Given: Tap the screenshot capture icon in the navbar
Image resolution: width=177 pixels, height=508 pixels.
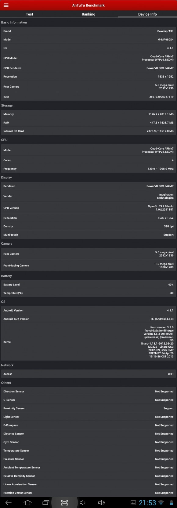Looking at the screenshot, I should pos(64,502).
